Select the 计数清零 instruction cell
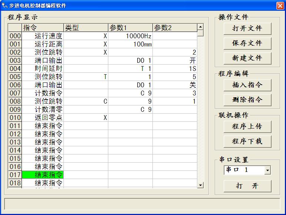 coord(43,110)
